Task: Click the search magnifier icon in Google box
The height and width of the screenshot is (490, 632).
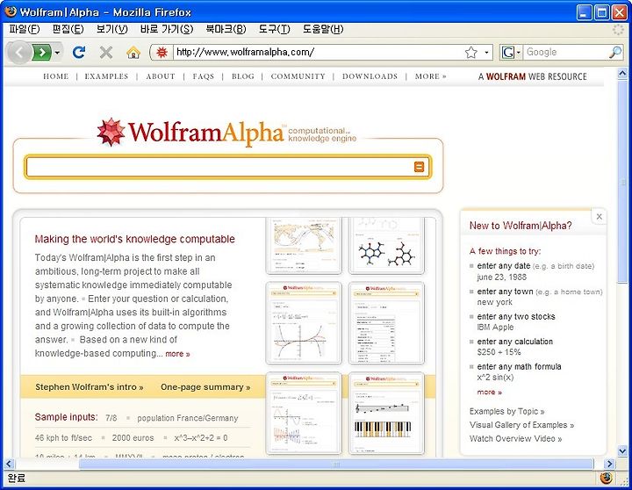Action: [615, 52]
